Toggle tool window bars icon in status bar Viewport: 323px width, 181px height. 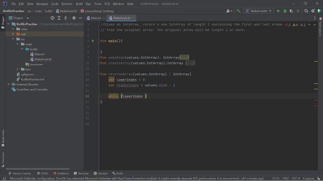pos(5,178)
